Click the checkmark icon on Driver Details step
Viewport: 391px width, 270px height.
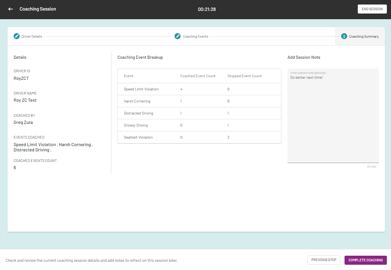[16, 36]
